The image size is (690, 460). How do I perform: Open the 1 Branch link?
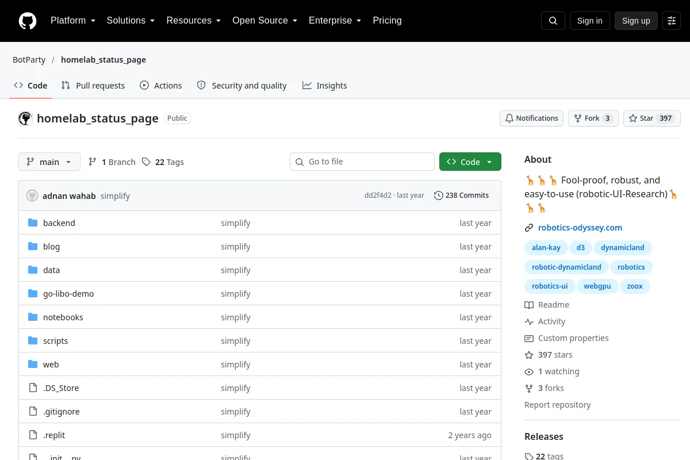(112, 162)
